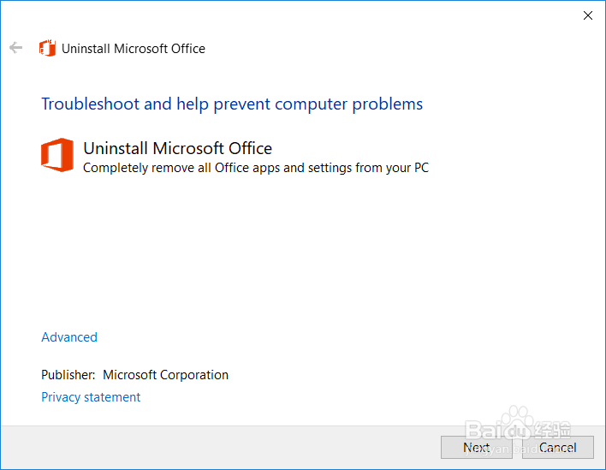This screenshot has width=606, height=470.
Task: Click the blank white area above Advanced
Action: pos(300,257)
